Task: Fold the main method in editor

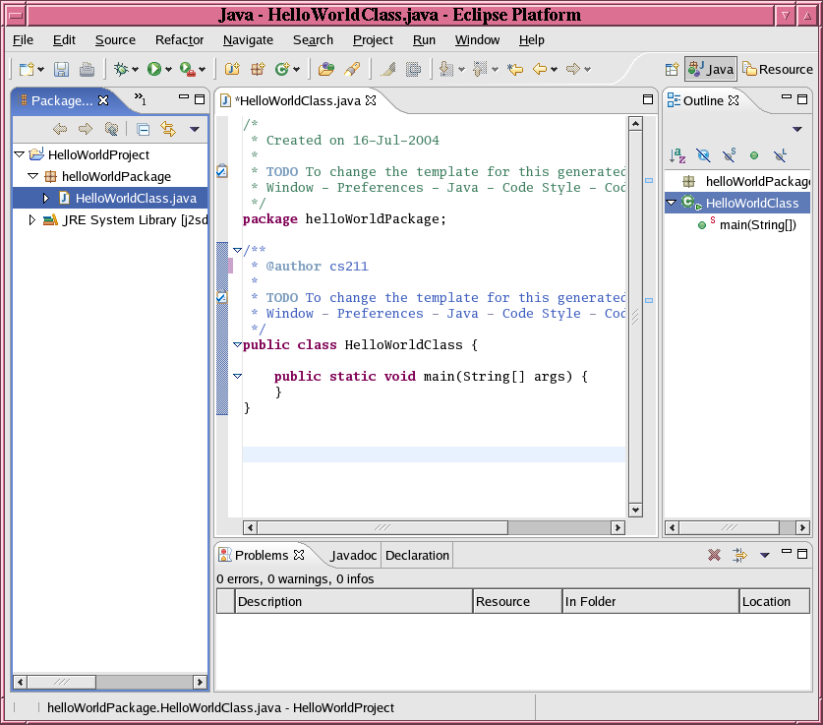Action: pyautogui.click(x=237, y=376)
